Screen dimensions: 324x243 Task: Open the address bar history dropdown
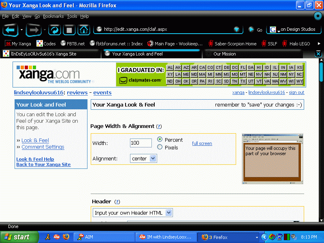(x=237, y=30)
